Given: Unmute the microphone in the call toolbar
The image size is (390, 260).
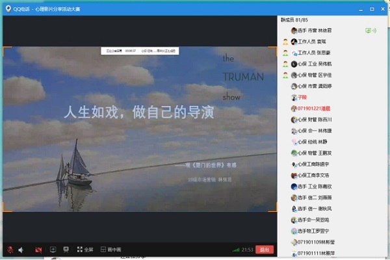Looking at the screenshot, I should click(x=10, y=250).
